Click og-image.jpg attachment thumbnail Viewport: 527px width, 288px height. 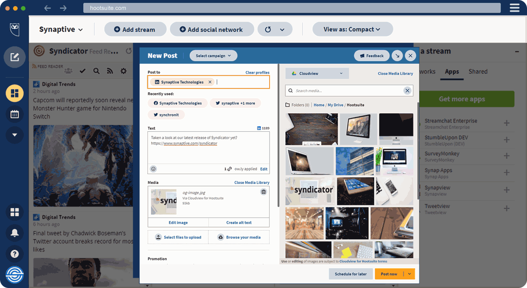point(164,202)
